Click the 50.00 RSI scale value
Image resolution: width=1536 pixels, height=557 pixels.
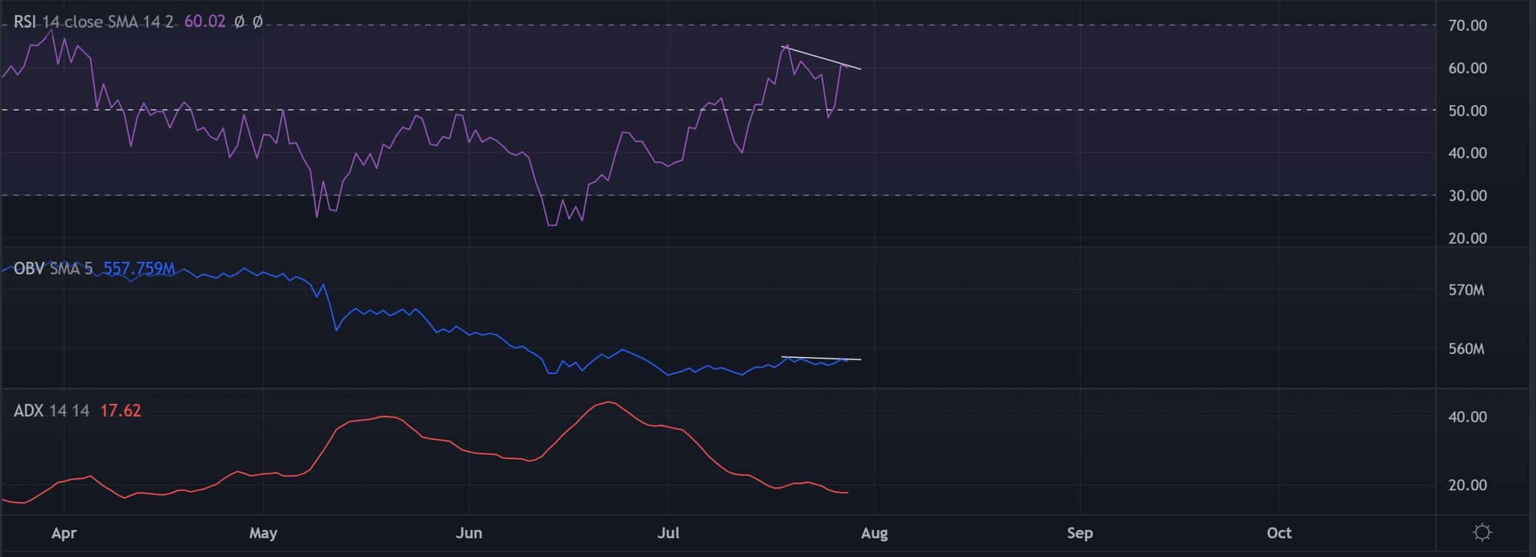coord(1468,110)
